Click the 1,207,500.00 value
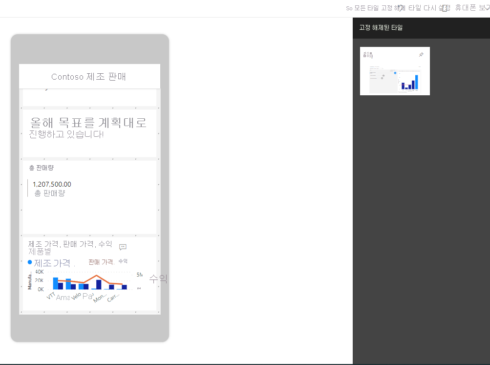The width and height of the screenshot is (490, 365). [52, 184]
